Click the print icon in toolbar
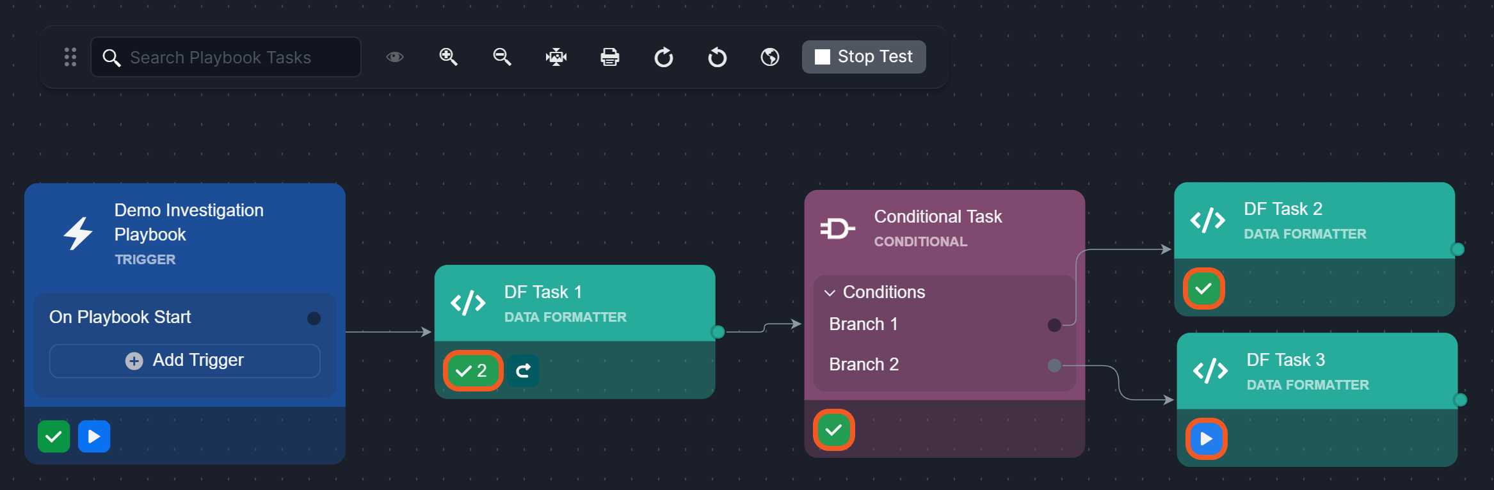The height and width of the screenshot is (490, 1494). click(609, 57)
